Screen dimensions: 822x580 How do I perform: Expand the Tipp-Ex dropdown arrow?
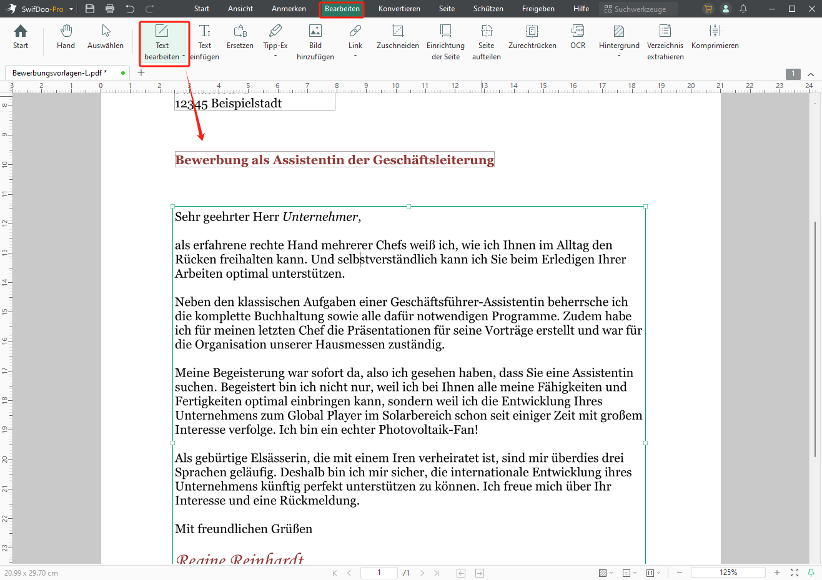point(275,56)
